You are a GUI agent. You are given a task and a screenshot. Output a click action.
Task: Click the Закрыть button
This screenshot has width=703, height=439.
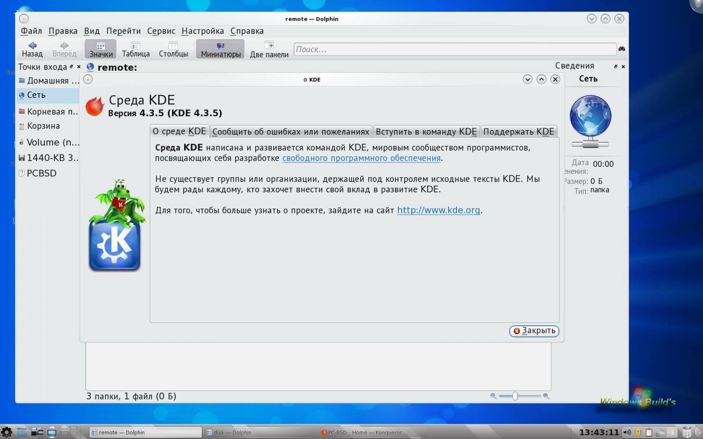[x=534, y=331]
